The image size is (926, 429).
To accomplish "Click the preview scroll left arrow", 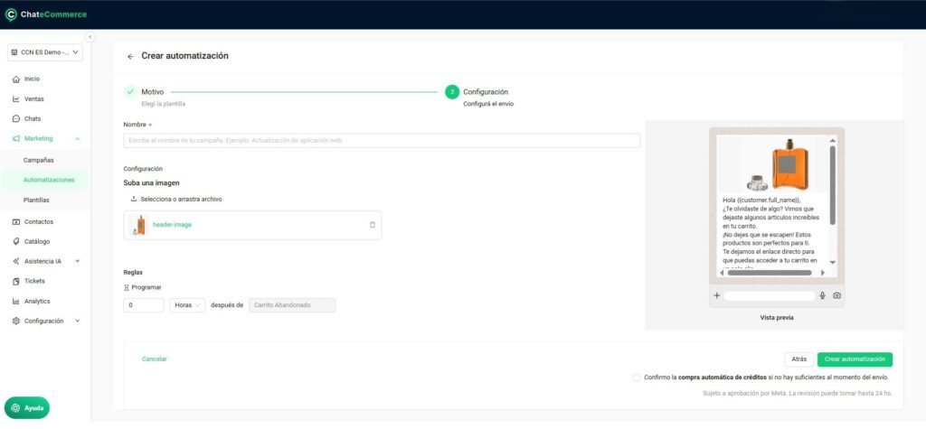I will pyautogui.click(x=722, y=273).
